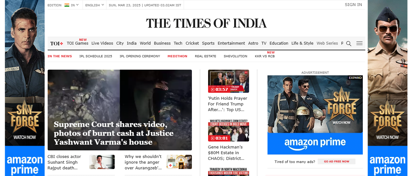
Task: Play the 03:57 Putin video
Action: click(228, 81)
